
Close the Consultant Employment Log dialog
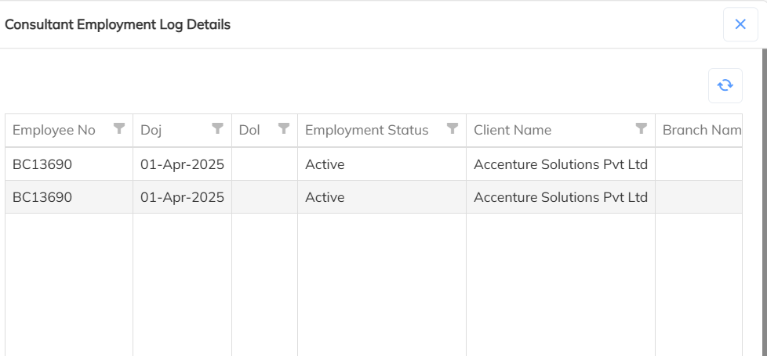[x=740, y=24]
